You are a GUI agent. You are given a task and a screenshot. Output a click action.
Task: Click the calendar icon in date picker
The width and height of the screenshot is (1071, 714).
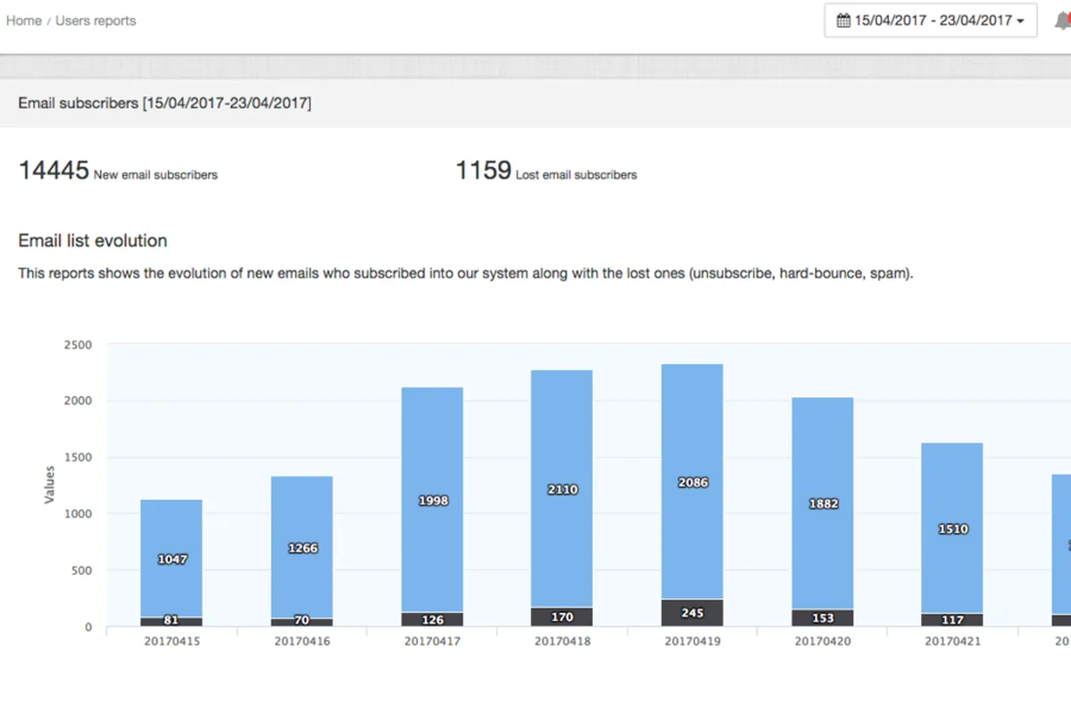tap(843, 20)
